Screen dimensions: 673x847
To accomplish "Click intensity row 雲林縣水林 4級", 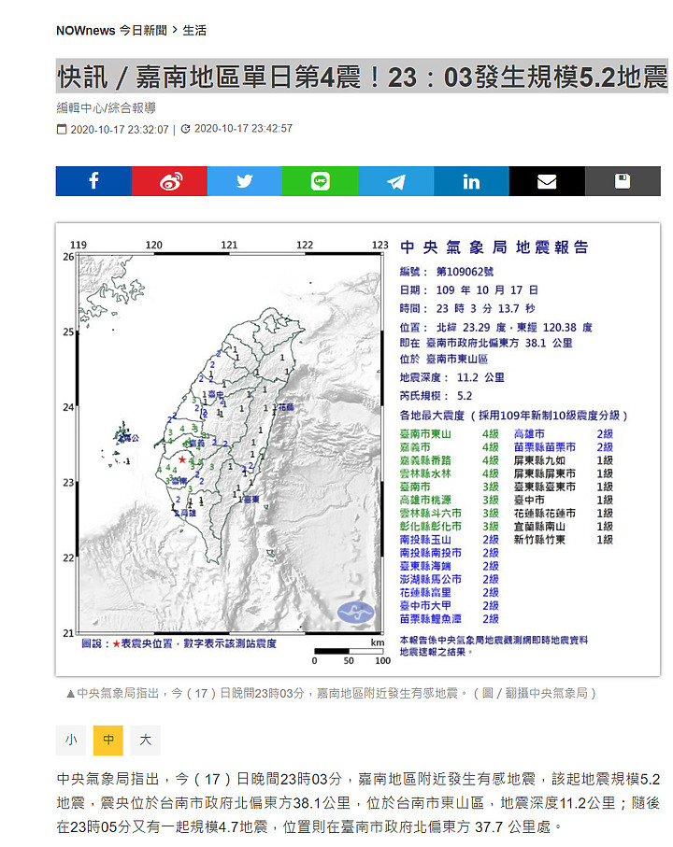I will [450, 473].
